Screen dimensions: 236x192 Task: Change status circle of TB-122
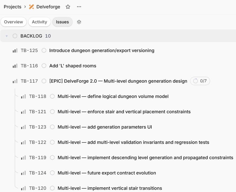[x=52, y=142]
